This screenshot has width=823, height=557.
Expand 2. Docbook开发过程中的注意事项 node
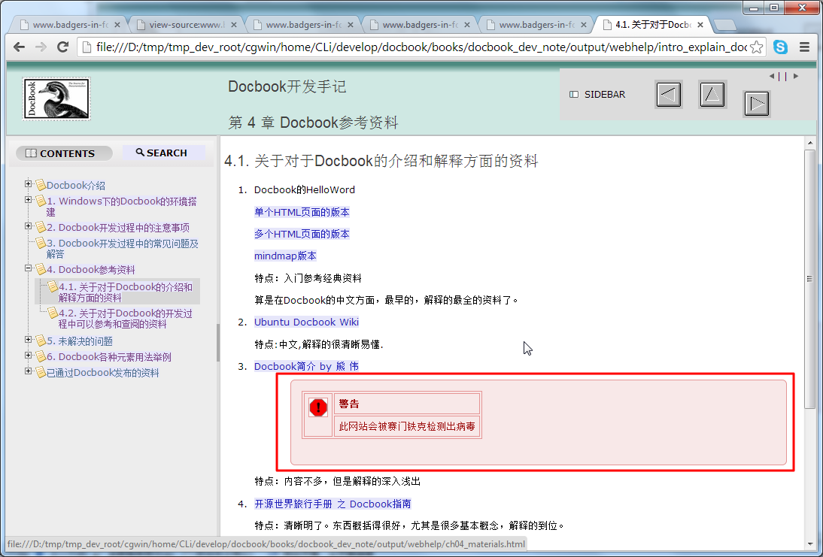coord(29,226)
